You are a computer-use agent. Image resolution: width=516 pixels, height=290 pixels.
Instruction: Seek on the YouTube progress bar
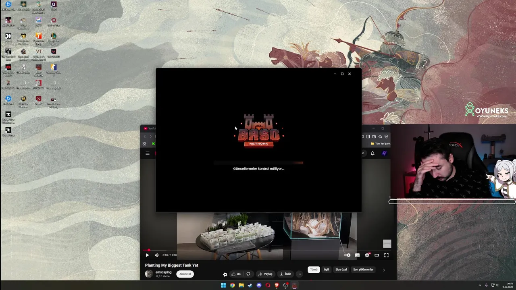point(266,250)
